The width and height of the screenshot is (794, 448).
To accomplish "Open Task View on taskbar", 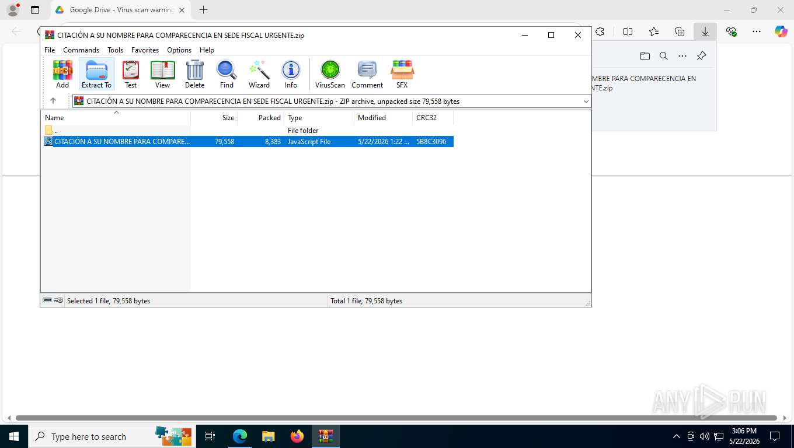I will tap(210, 436).
